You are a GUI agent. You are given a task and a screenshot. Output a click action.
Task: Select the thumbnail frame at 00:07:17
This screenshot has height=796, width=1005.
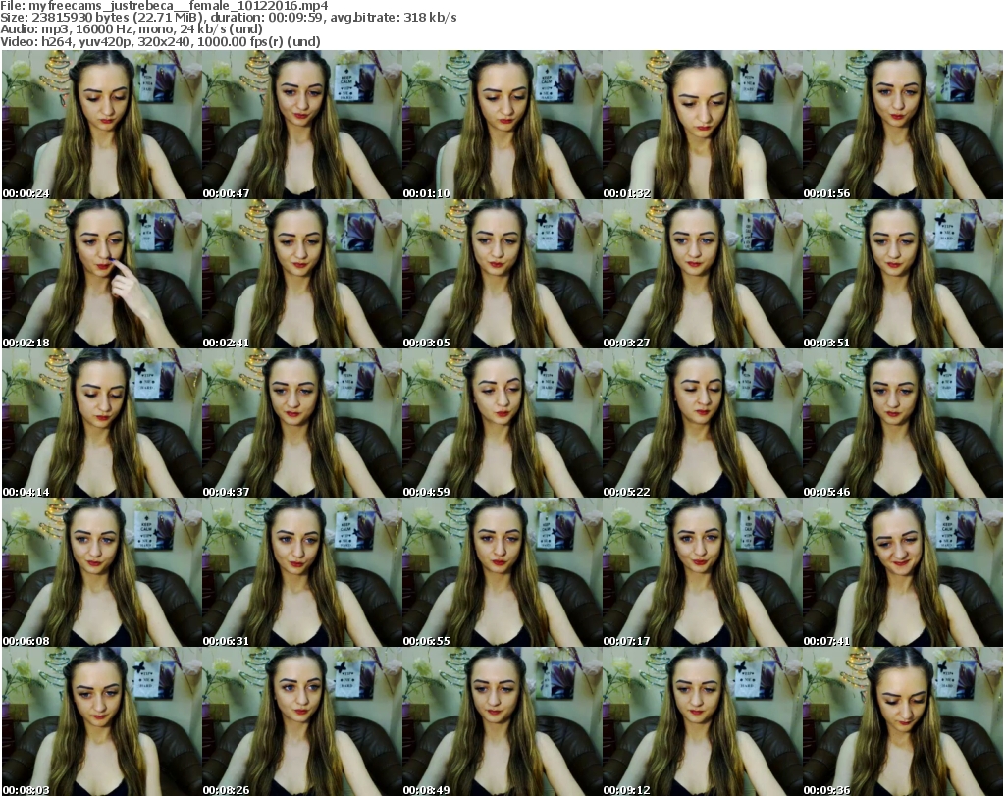click(x=703, y=573)
